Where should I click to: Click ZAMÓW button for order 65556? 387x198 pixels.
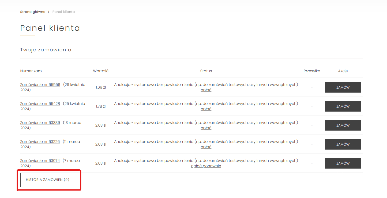343,87
